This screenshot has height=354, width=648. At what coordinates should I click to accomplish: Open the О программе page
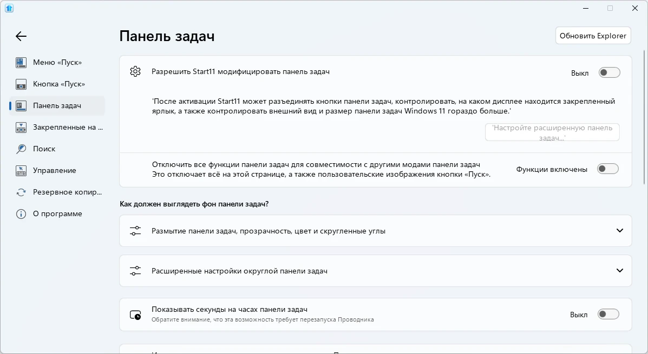tap(57, 213)
